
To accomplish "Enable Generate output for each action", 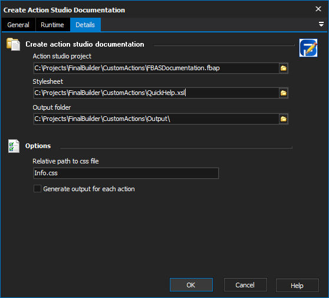I will click(37, 189).
